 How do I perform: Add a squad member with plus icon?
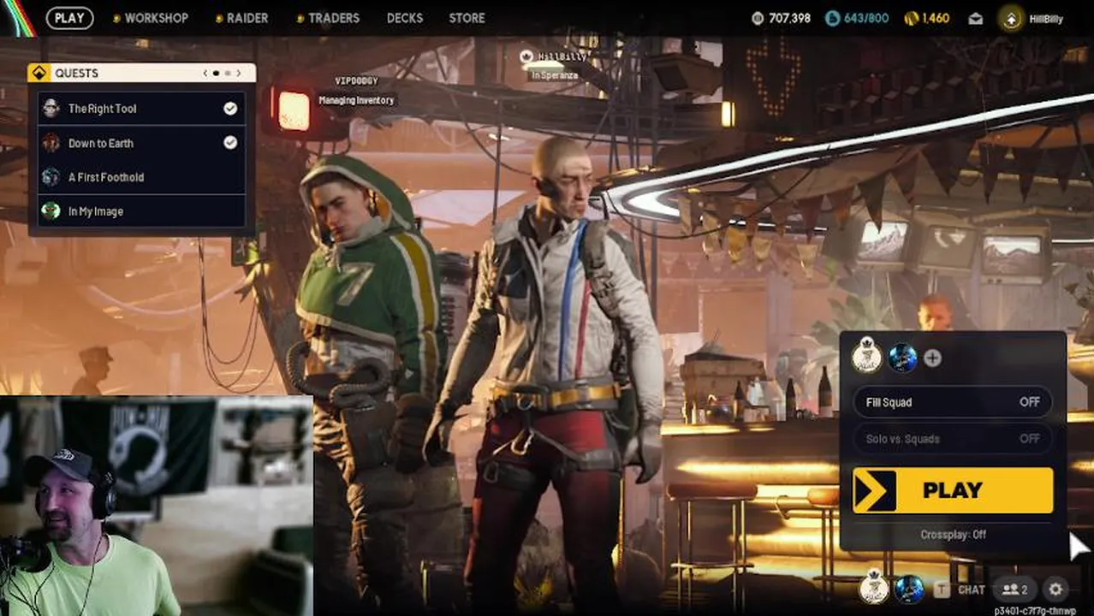(932, 358)
